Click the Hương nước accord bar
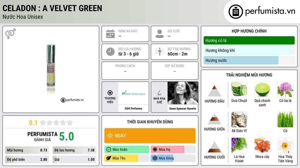Screen dimensions: 300x168 click(249, 60)
